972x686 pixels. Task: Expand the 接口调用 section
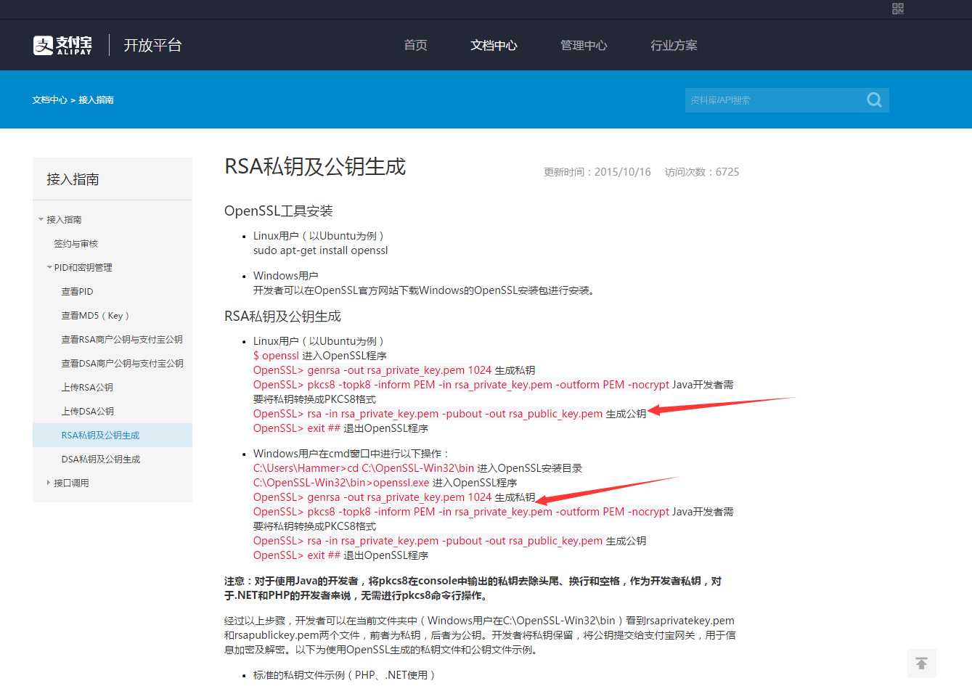coord(49,483)
